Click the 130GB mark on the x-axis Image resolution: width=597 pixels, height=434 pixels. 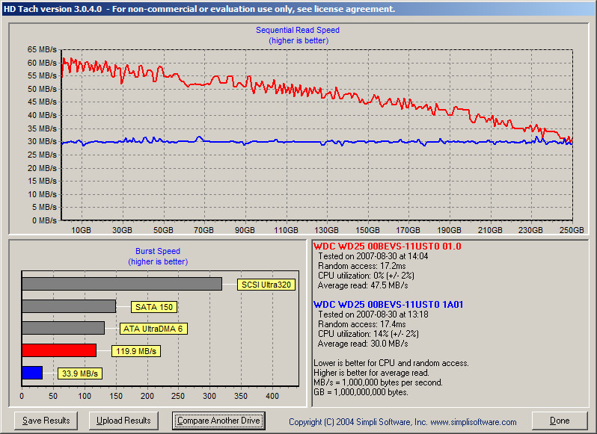pos(326,231)
